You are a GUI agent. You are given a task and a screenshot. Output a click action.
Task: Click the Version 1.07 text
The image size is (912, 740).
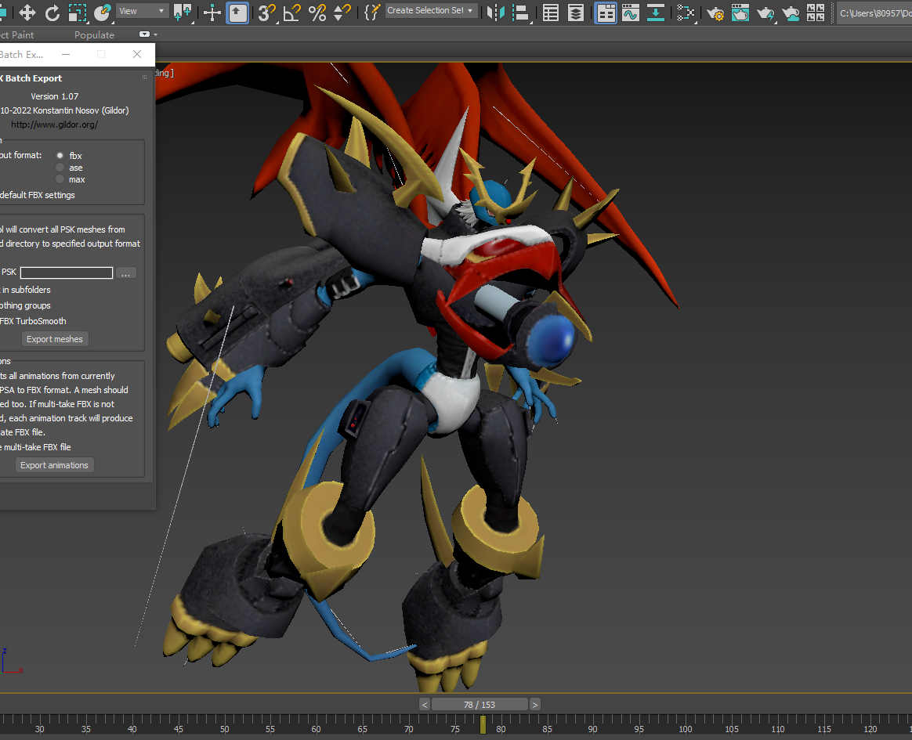coord(55,96)
